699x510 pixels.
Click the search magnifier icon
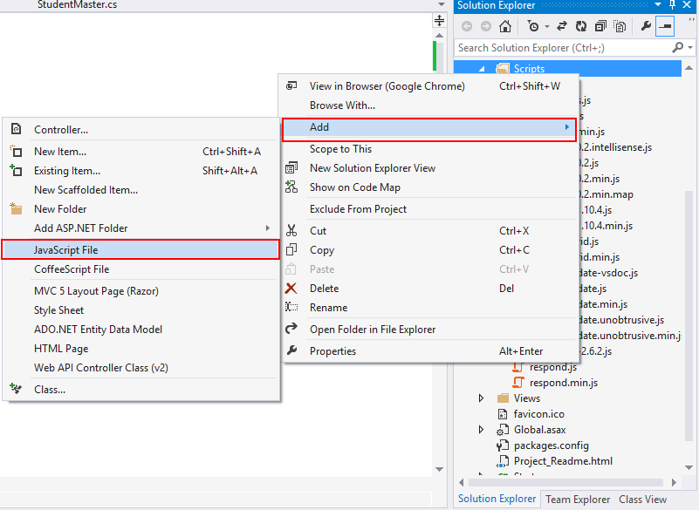pyautogui.click(x=677, y=47)
